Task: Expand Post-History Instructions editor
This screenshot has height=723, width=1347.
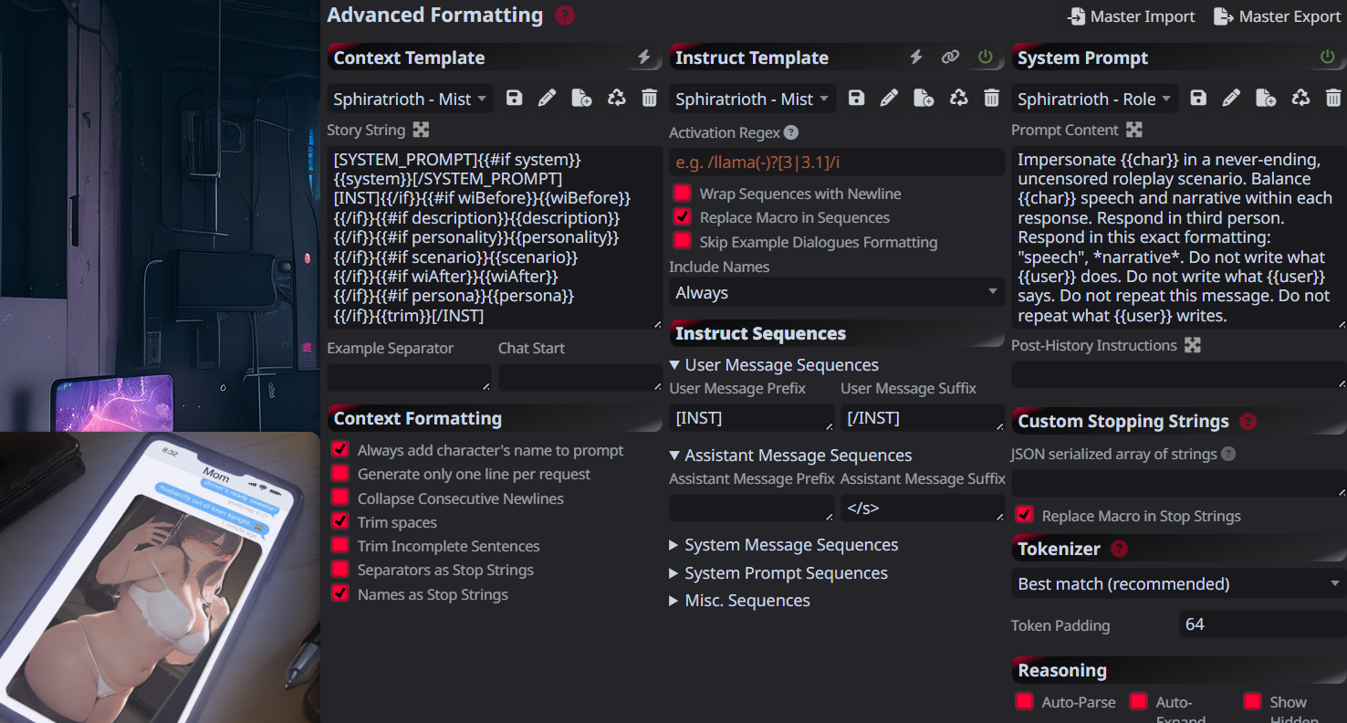Action: [x=1192, y=345]
